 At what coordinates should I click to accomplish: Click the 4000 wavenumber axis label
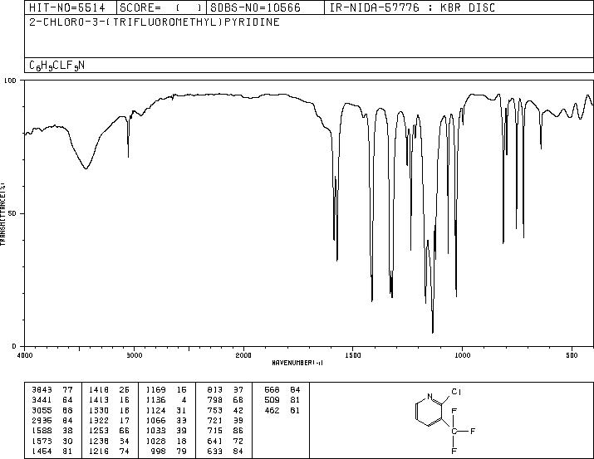pos(25,355)
